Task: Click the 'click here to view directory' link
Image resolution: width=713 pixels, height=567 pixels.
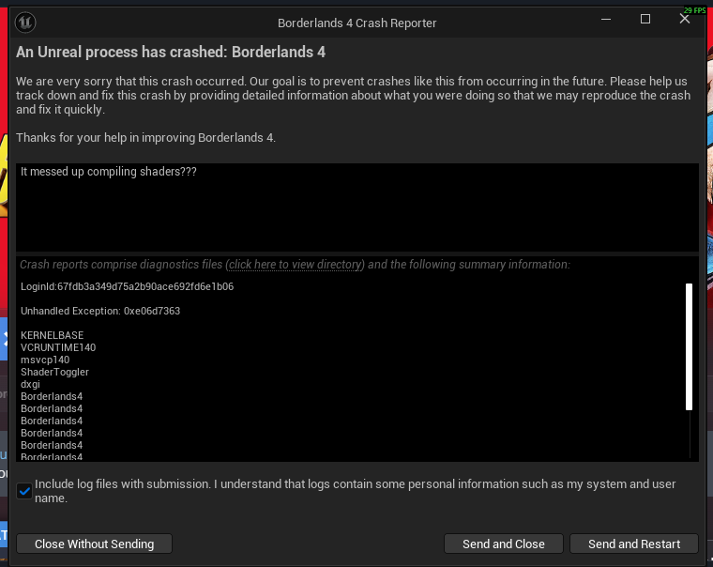Action: (296, 265)
